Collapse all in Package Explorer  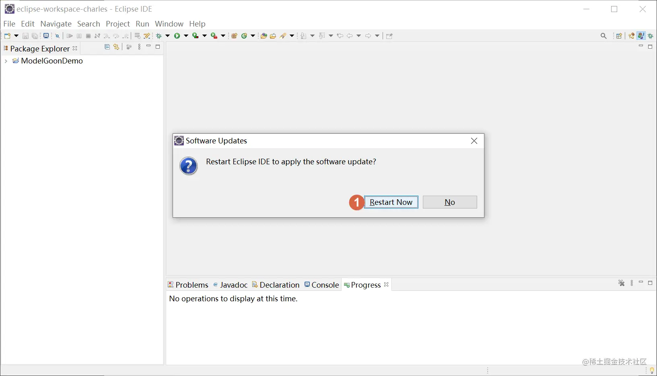[x=107, y=47]
